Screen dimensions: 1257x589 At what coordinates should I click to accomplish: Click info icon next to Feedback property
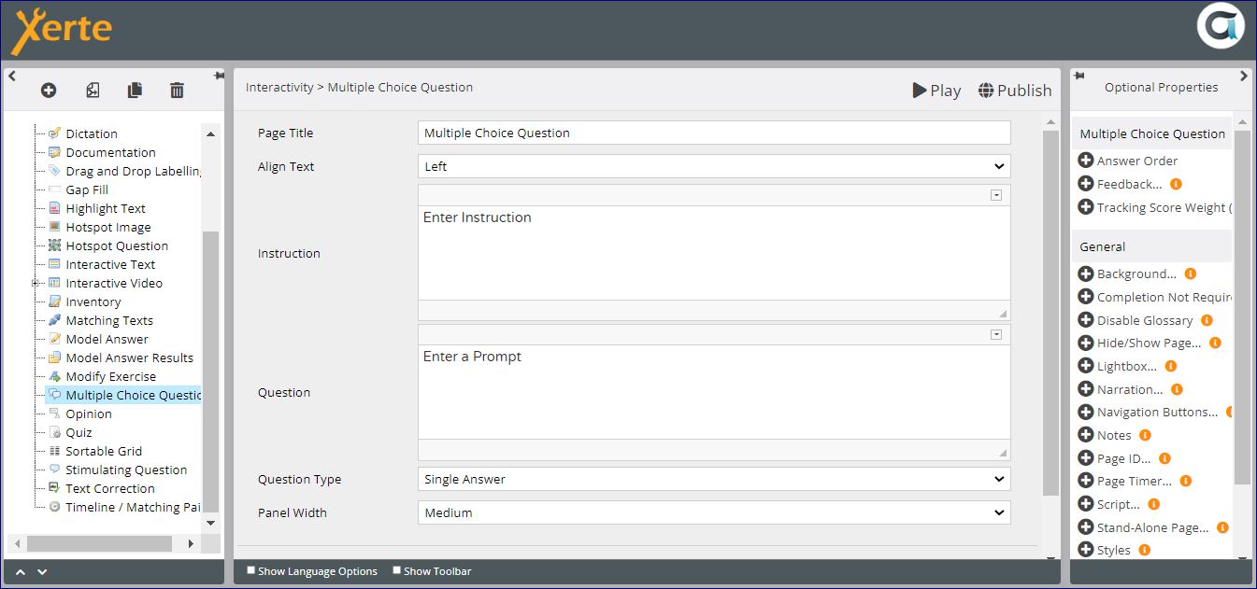(1176, 184)
